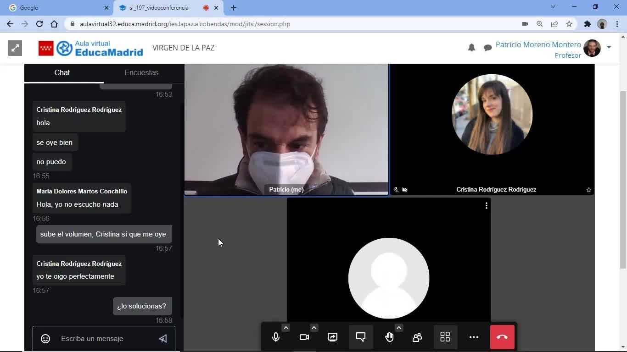
Task: Open the zoom magnifier in address bar
Action: point(540,24)
